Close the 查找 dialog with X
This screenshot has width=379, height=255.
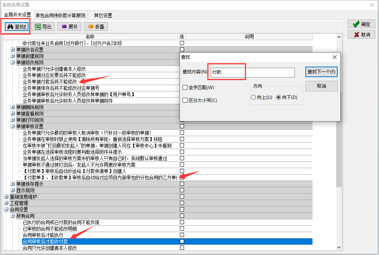[x=335, y=57]
